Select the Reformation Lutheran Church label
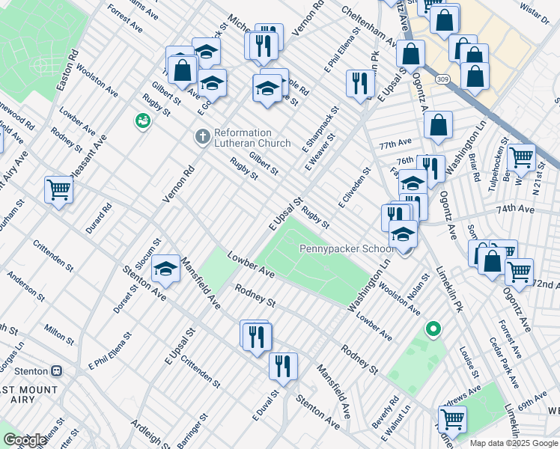This screenshot has width=560, height=449. 252,138
